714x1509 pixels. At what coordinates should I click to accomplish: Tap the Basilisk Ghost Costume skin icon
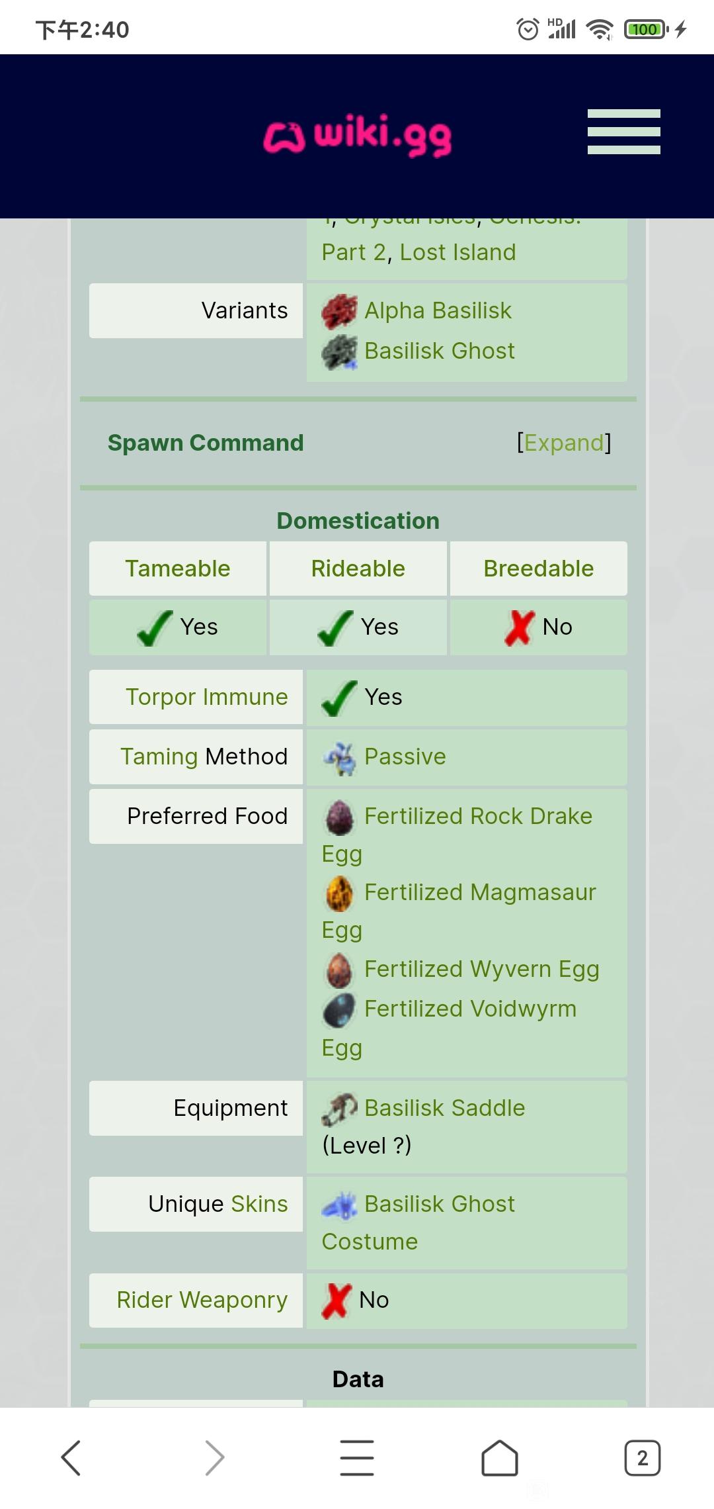(x=339, y=1205)
